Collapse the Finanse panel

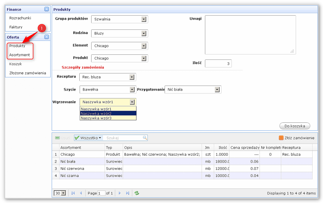point(46,9)
